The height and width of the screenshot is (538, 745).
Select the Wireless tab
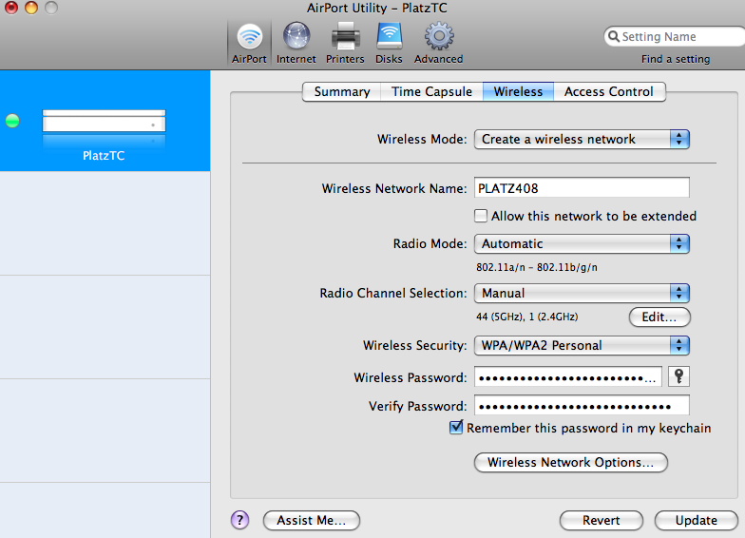point(518,91)
